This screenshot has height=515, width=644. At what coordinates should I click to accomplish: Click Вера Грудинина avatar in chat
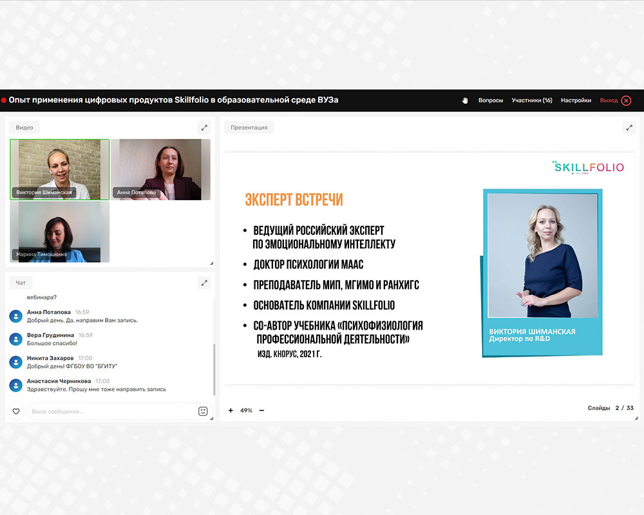[15, 339]
